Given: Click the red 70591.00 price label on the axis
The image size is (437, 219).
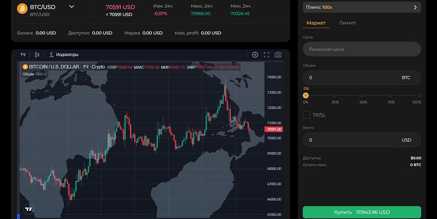Looking at the screenshot, I should [273, 130].
